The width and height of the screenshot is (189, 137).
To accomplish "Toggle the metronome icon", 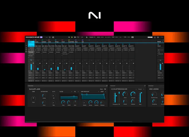I will pyautogui.click(x=86, y=37).
